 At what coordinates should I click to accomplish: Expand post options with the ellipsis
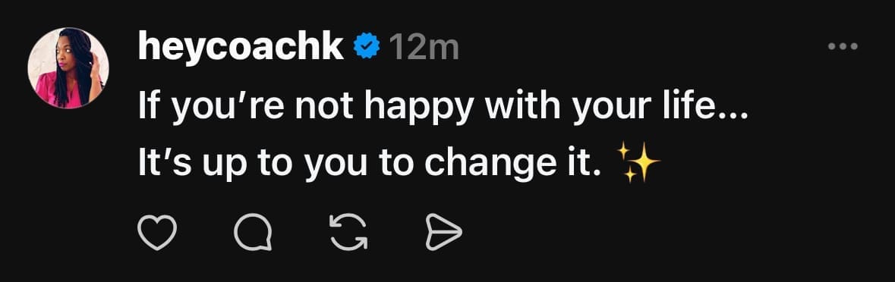pos(843,47)
